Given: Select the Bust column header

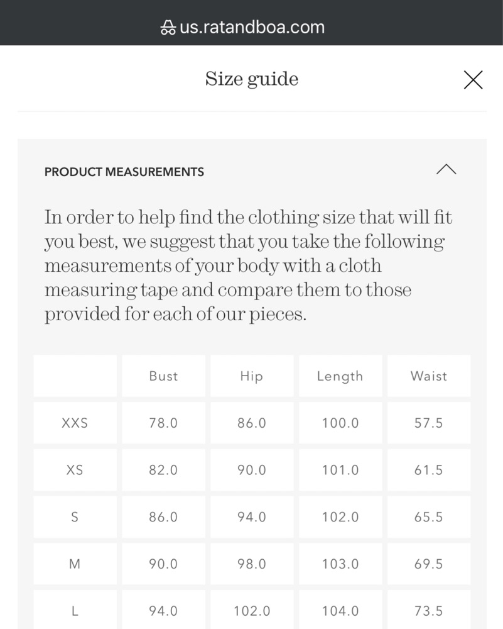Looking at the screenshot, I should point(163,376).
